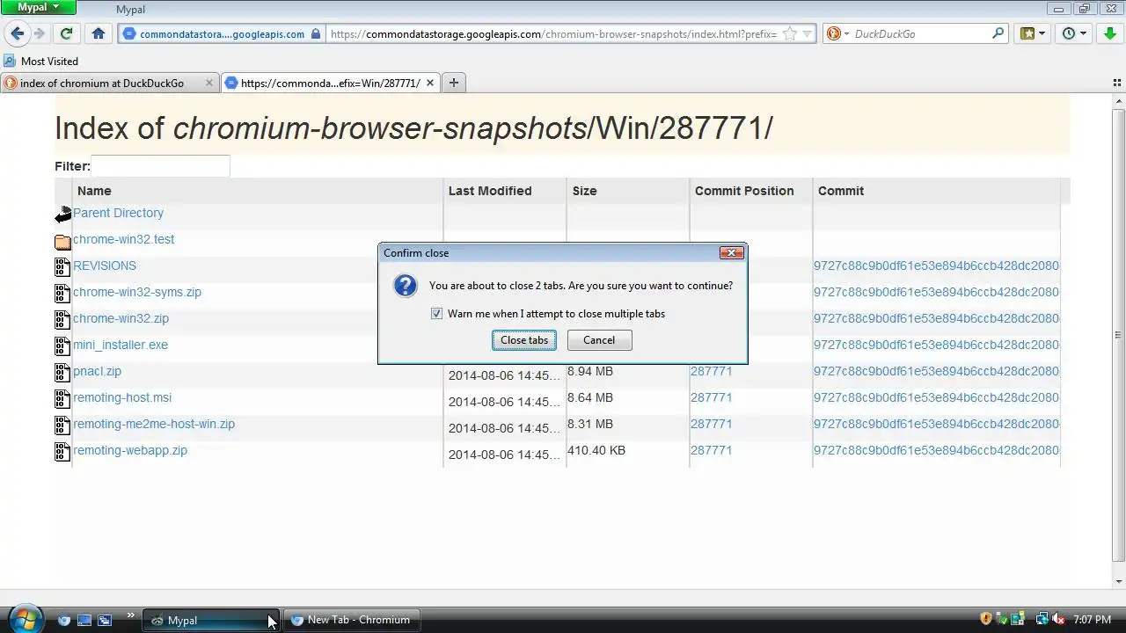Screen dimensions: 1126x633
Task: Download mini_installer.exe
Action: (121, 345)
